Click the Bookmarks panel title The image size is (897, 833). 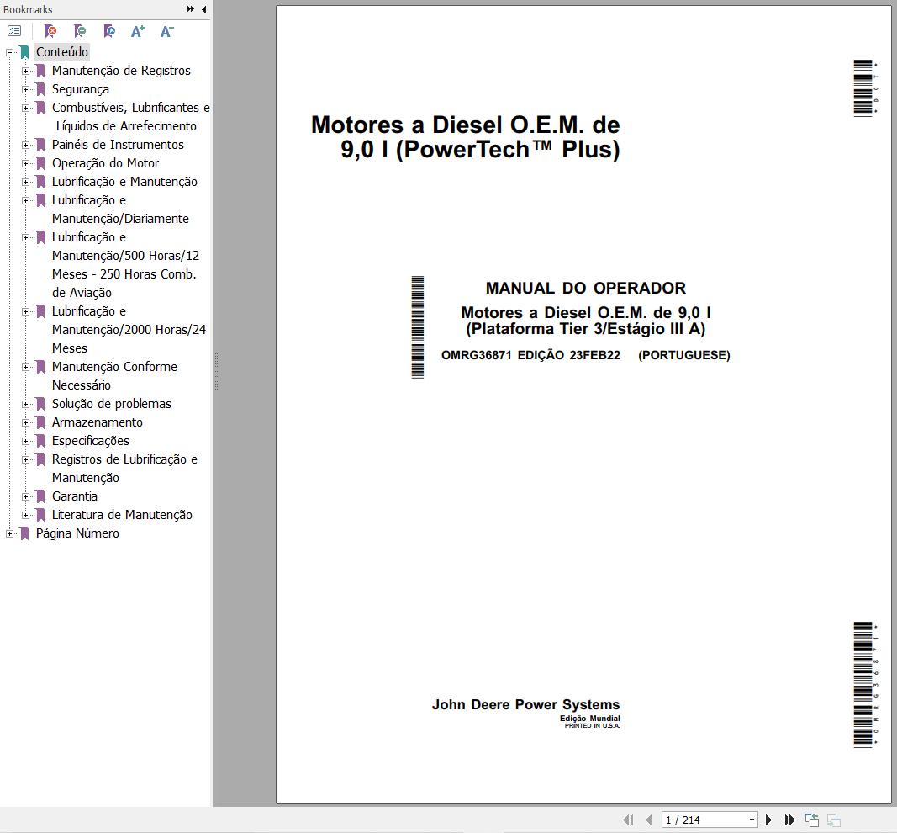coord(28,10)
